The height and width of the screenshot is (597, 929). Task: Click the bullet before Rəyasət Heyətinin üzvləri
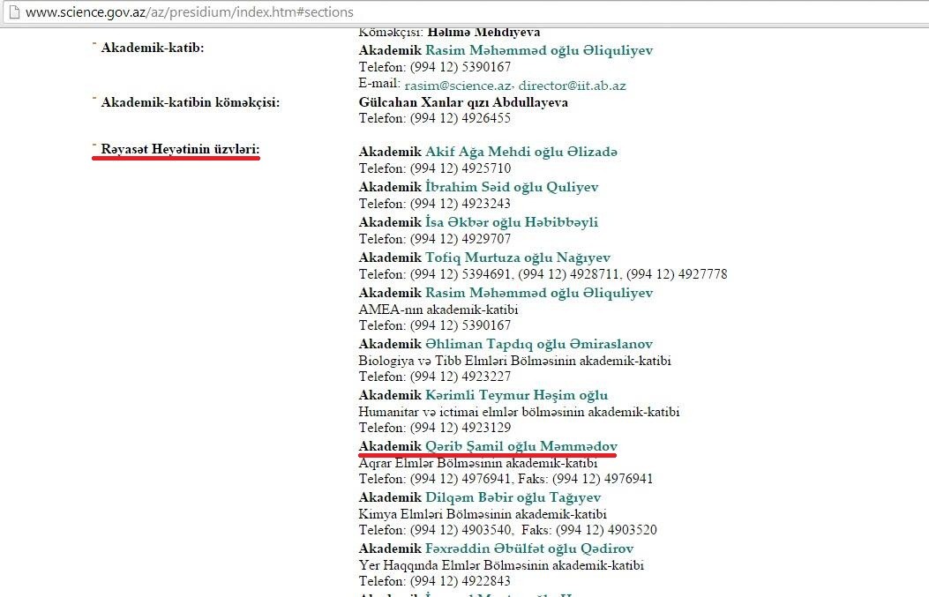(x=94, y=146)
